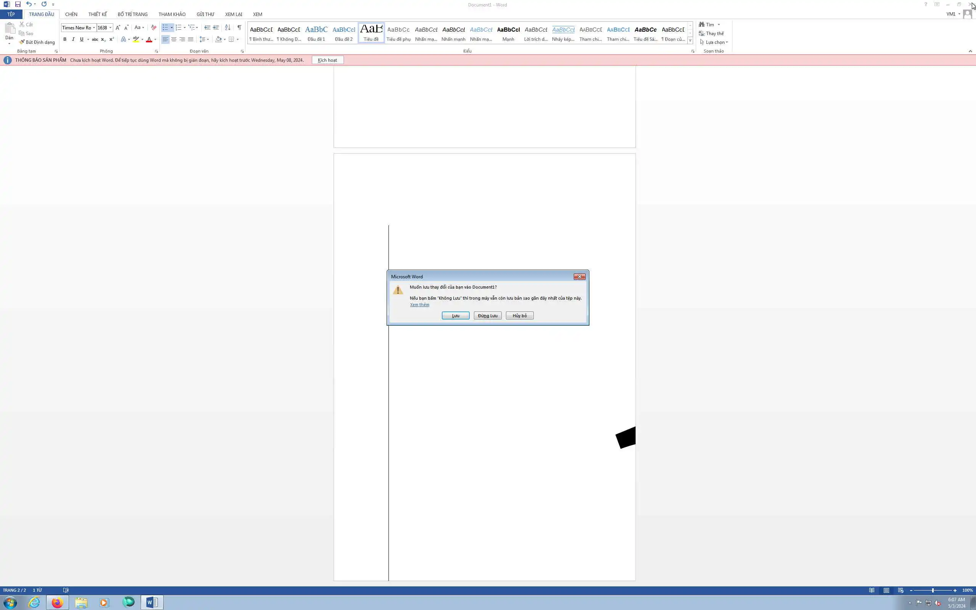Click the Grow Font size icon
This screenshot has width=976, height=610.
click(118, 27)
